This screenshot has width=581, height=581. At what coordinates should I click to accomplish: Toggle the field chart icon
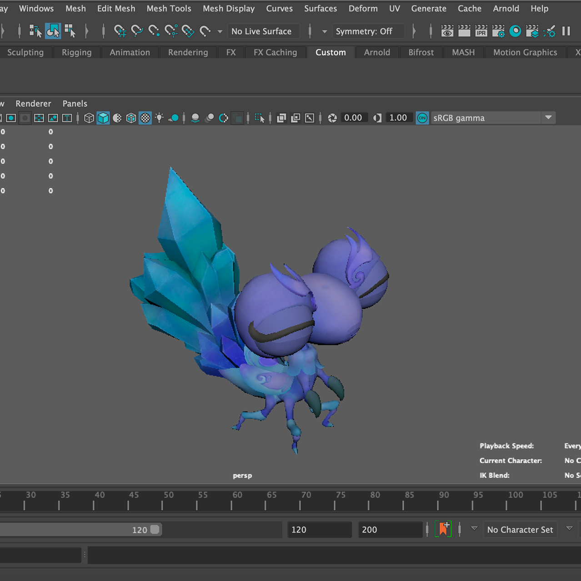pos(39,118)
